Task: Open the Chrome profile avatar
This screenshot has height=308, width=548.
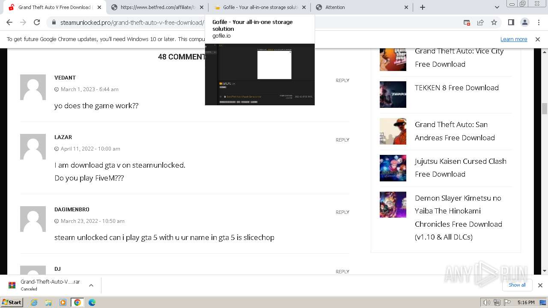Action: [x=524, y=22]
